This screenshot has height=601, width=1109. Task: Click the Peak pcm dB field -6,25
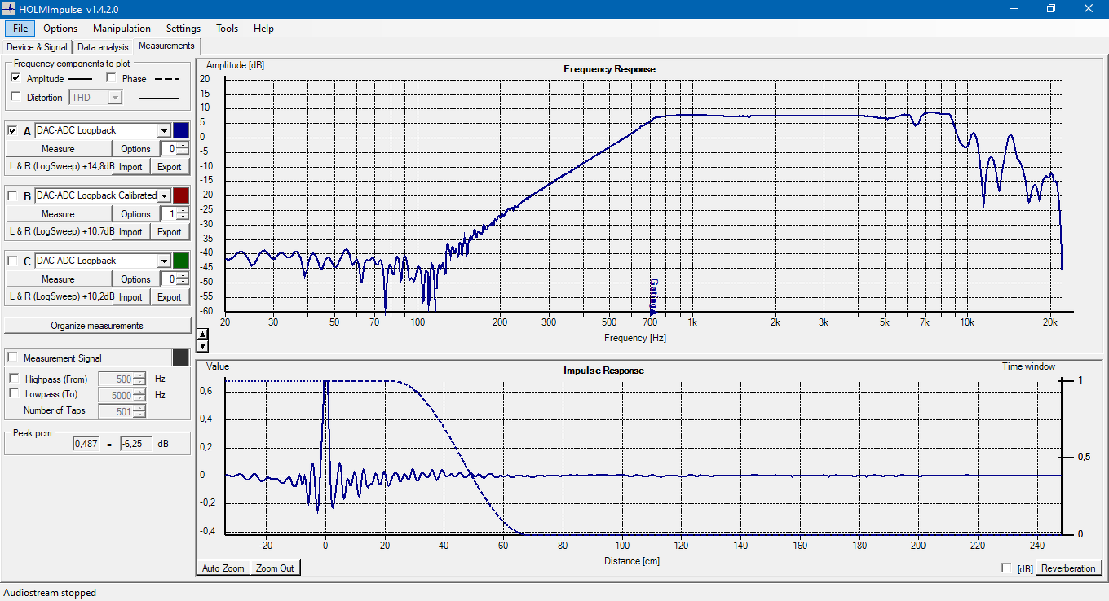(x=135, y=444)
